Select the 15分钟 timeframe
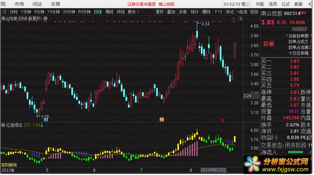Image resolution: width=314 pixels, height=175 pixels. [53, 12]
